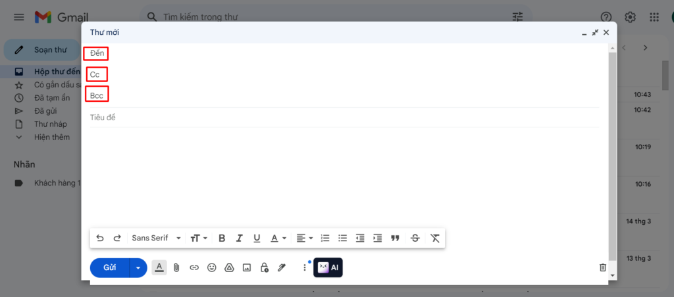Viewport: 674px width, 297px height.
Task: Open the Google apps grid
Action: click(654, 17)
